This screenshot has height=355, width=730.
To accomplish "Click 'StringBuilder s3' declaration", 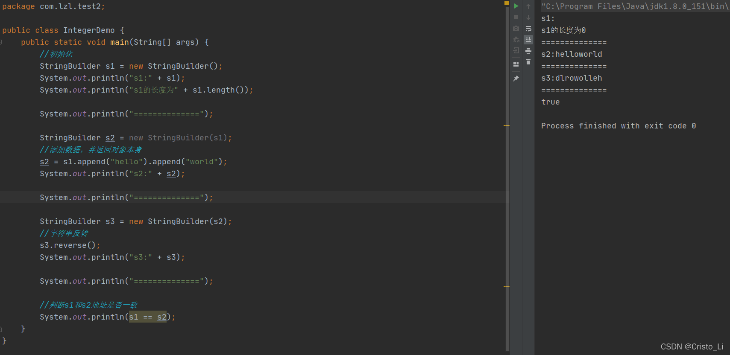I will tap(77, 221).
